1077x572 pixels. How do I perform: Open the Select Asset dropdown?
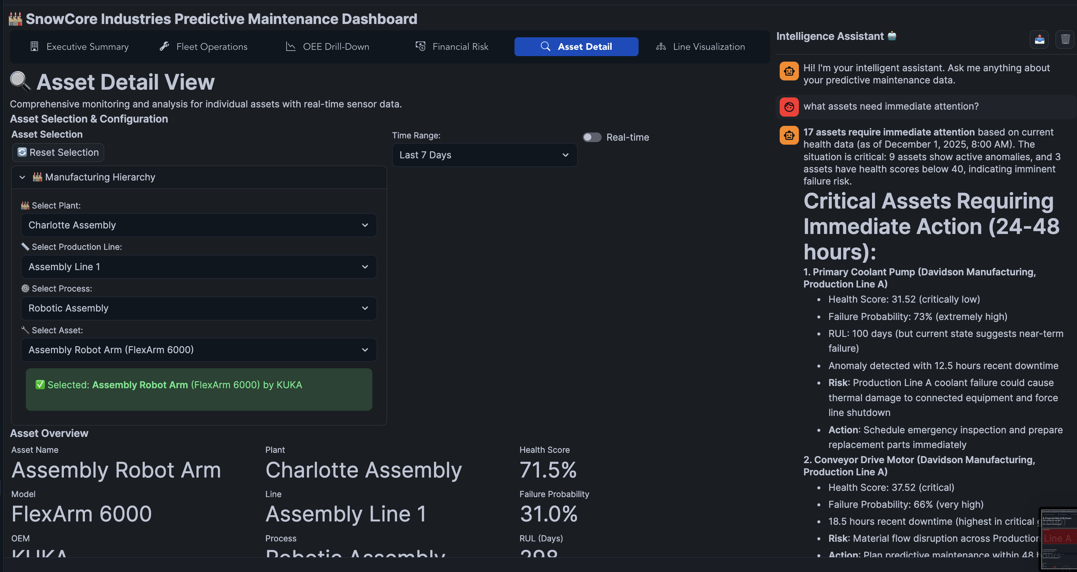click(199, 350)
